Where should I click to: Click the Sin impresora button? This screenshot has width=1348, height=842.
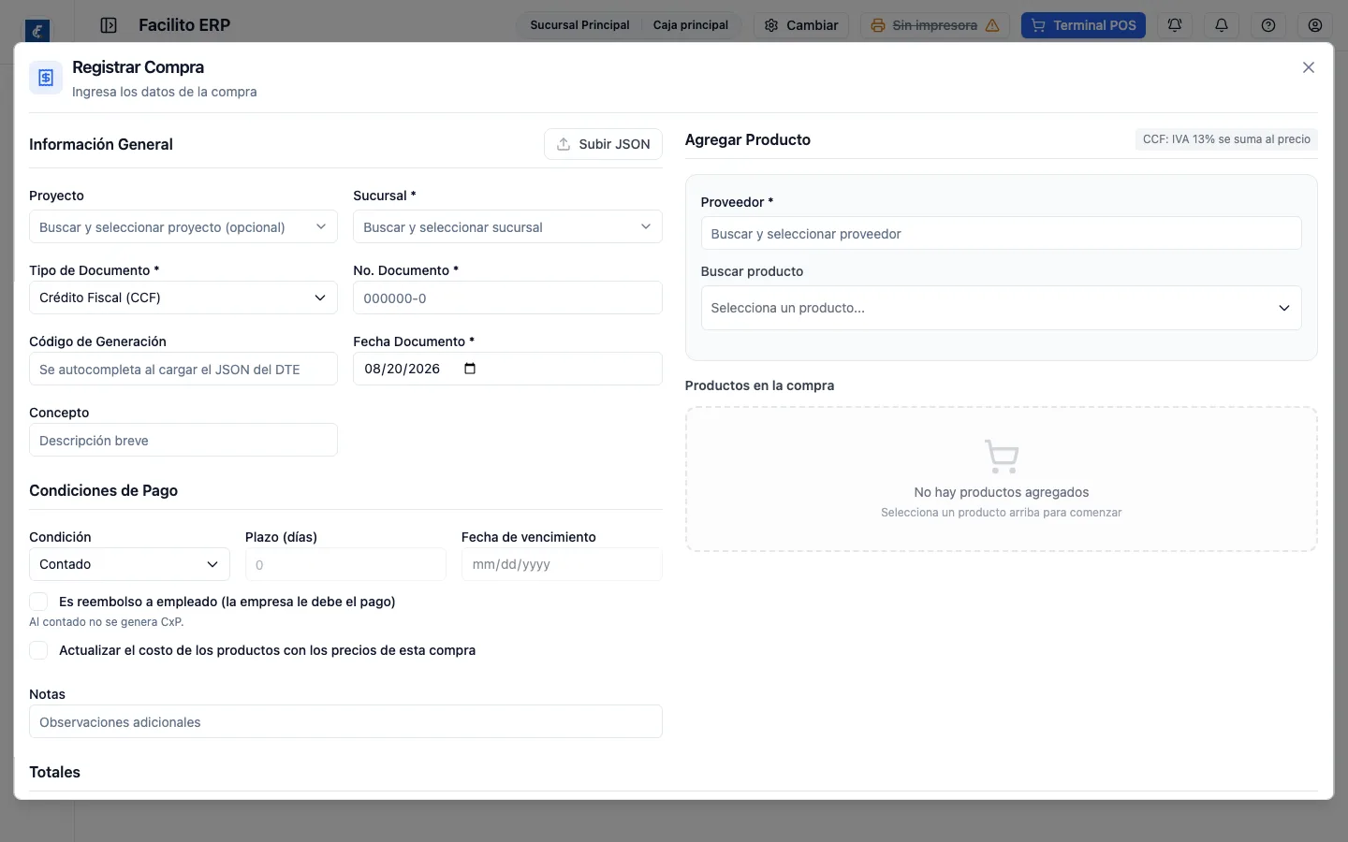tap(934, 25)
